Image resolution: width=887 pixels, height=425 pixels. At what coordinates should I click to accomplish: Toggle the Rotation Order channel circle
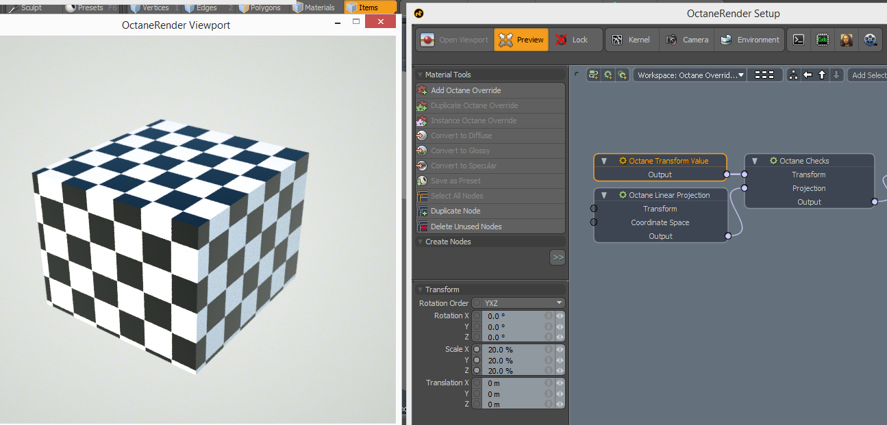(477, 302)
